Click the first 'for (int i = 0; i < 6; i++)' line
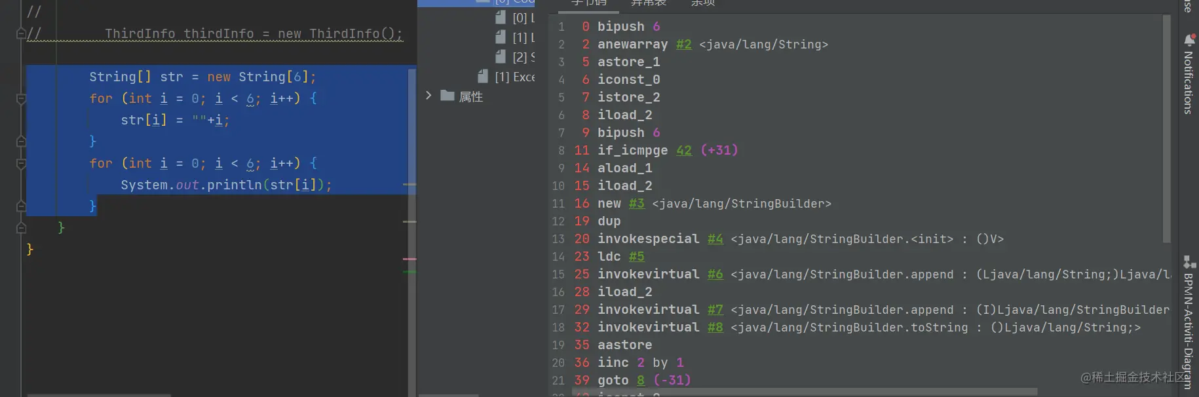This screenshot has height=397, width=1199. pos(203,99)
